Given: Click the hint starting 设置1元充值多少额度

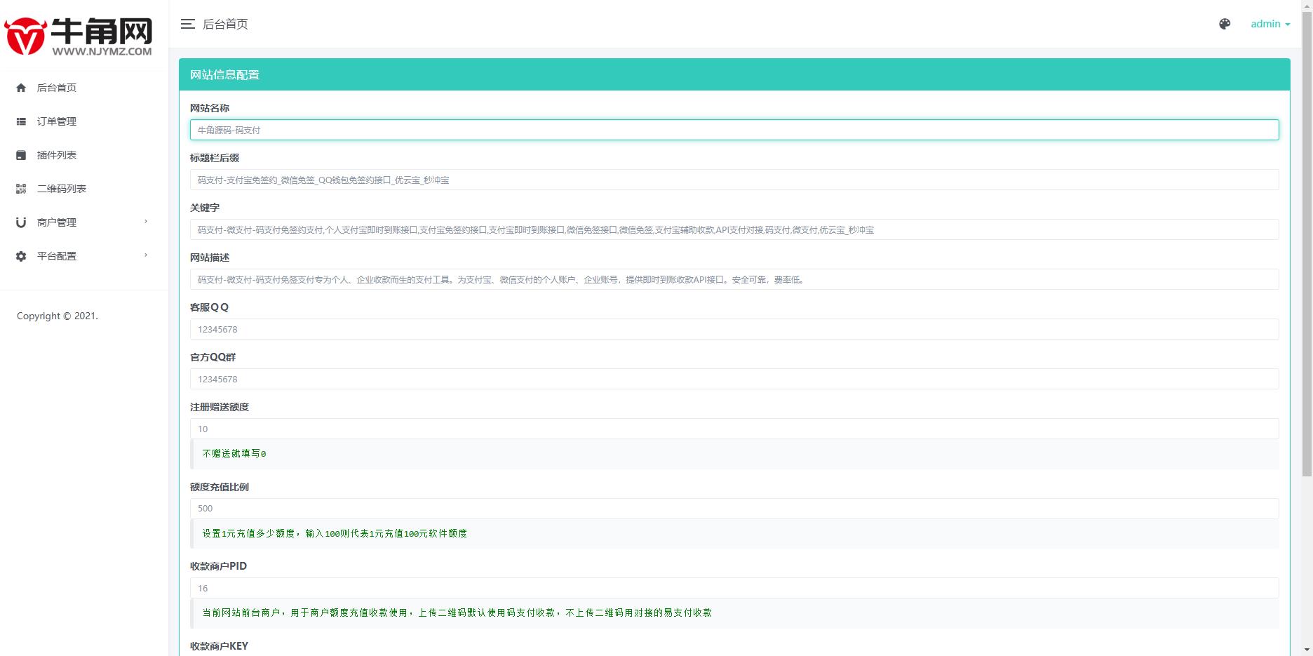Looking at the screenshot, I should [x=335, y=533].
